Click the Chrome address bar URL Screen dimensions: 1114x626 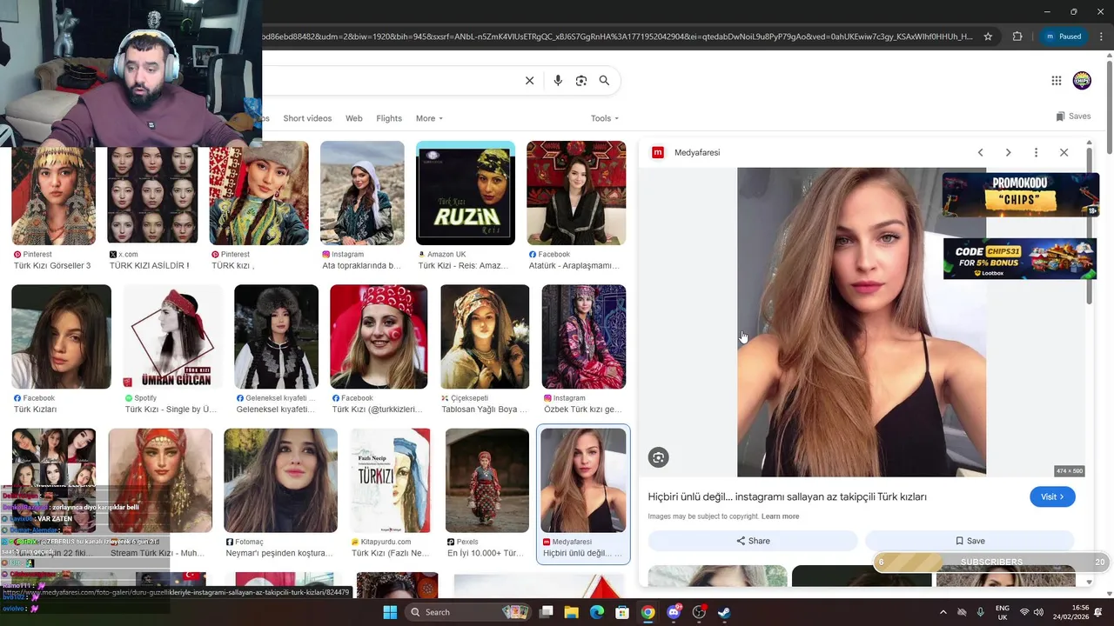(x=617, y=37)
